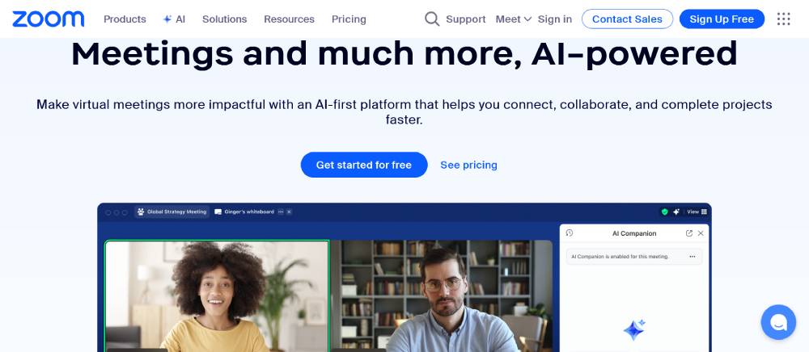This screenshot has width=809, height=352.
Task: Open the search magnifier icon
Action: pyautogui.click(x=432, y=19)
